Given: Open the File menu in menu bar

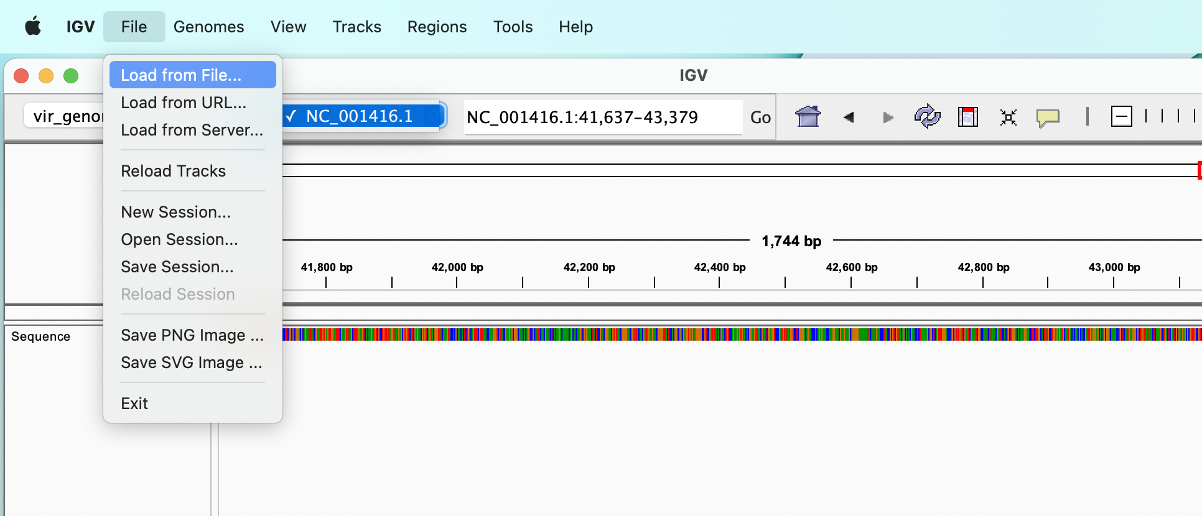Looking at the screenshot, I should coord(134,27).
